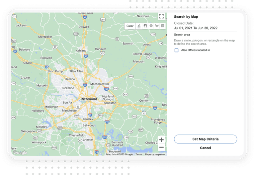Zoom out the map with minus button

pos(161,147)
